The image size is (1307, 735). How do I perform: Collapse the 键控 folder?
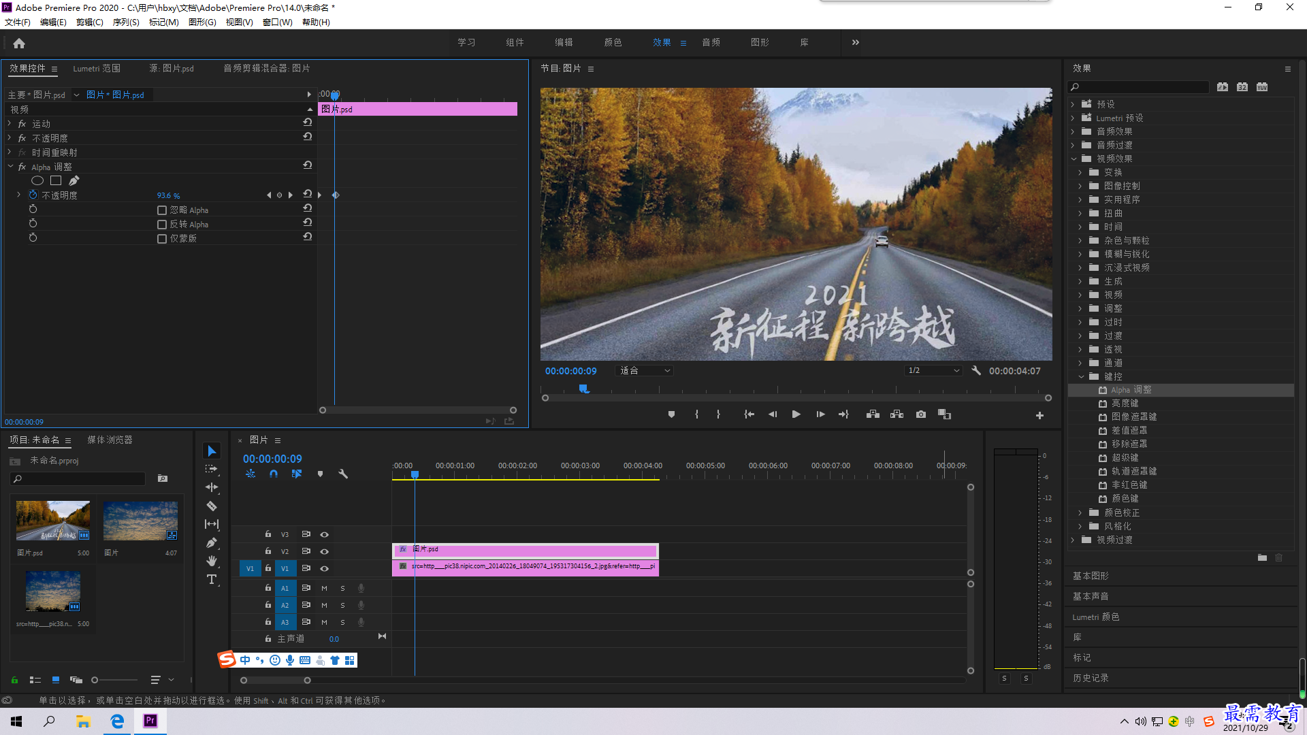coord(1081,376)
